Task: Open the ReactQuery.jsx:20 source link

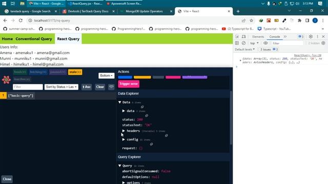Action: [x=307, y=55]
